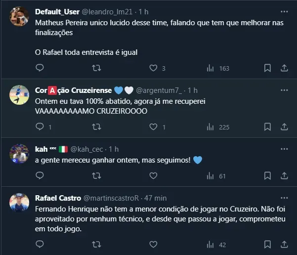Share Default_User's tweet
Image resolution: width=297 pixels, height=255 pixels.
point(284,68)
